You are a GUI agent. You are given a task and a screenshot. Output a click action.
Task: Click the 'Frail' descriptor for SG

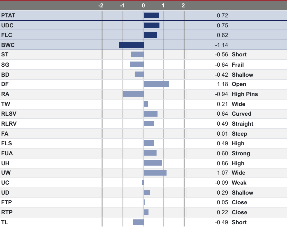pyautogui.click(x=238, y=65)
